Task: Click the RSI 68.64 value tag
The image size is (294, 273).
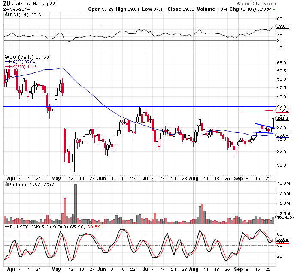Action: pos(282,27)
